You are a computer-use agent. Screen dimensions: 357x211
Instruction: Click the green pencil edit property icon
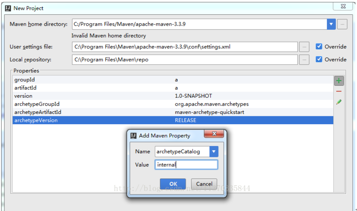pos(339,102)
